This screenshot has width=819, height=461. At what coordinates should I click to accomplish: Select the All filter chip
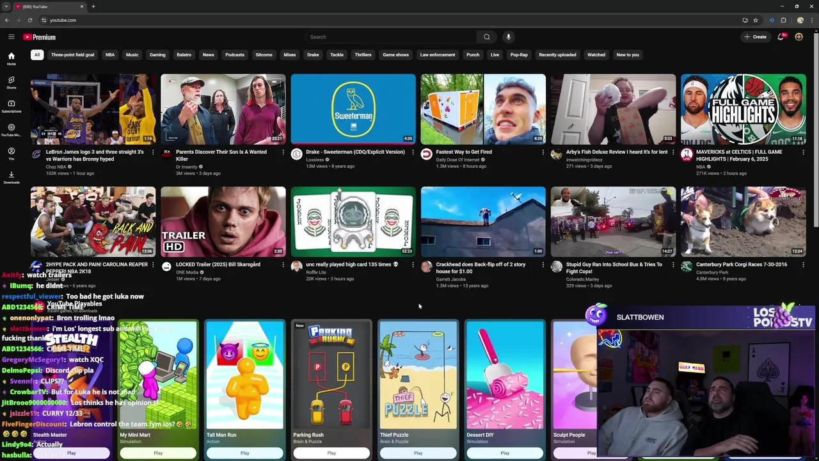(x=37, y=55)
